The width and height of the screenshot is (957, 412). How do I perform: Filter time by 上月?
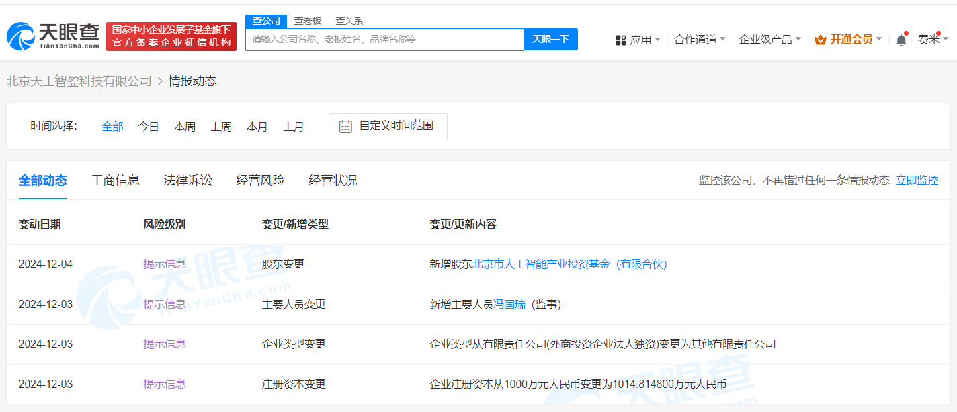(294, 126)
